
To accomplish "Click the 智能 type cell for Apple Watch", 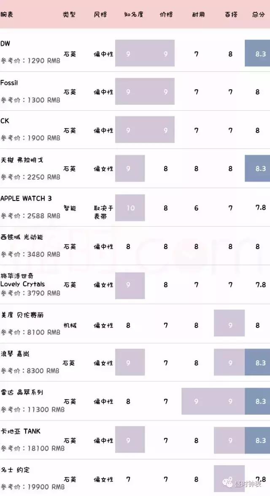I will (x=70, y=208).
